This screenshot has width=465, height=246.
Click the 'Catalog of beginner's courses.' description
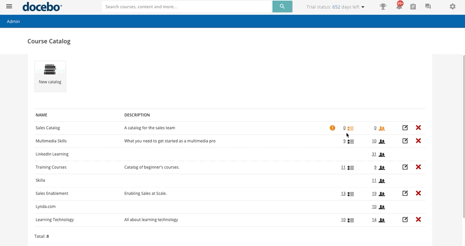(152, 167)
